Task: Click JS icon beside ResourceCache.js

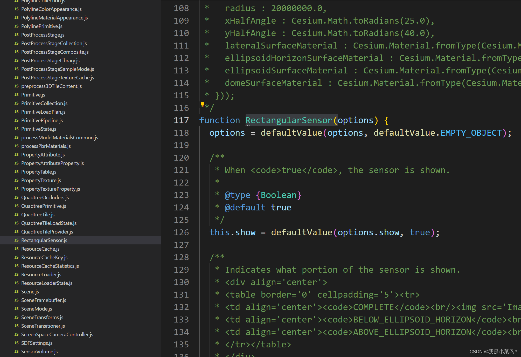Action: pyautogui.click(x=17, y=249)
